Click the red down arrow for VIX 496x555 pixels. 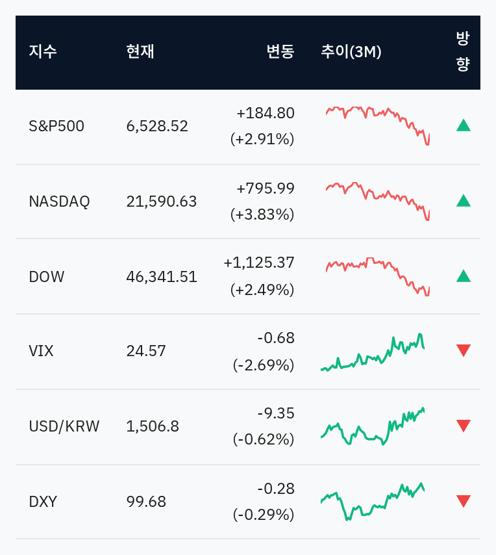pos(463,350)
